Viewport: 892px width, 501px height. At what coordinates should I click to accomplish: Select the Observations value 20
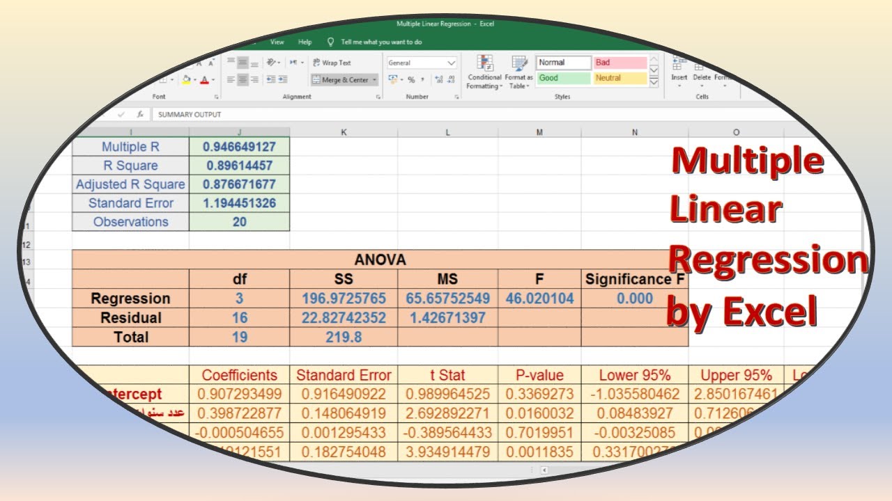(x=239, y=222)
